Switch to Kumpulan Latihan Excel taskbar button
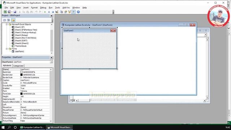Image resolution: width=231 pixels, height=130 pixels. (x=32, y=127)
